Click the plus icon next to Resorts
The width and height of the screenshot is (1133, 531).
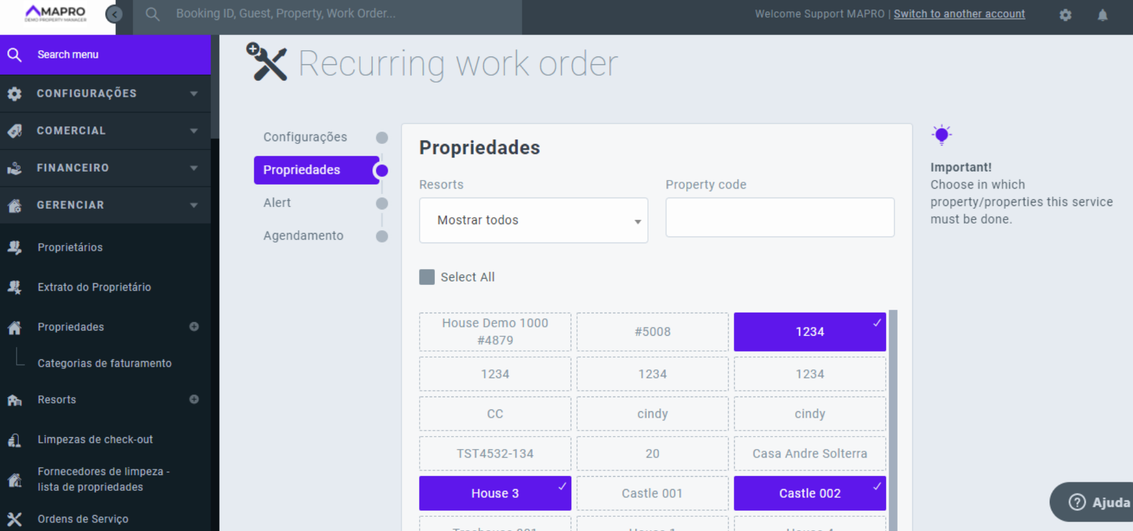click(x=194, y=399)
